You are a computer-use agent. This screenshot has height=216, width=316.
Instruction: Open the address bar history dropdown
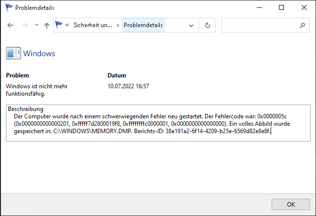191,26
